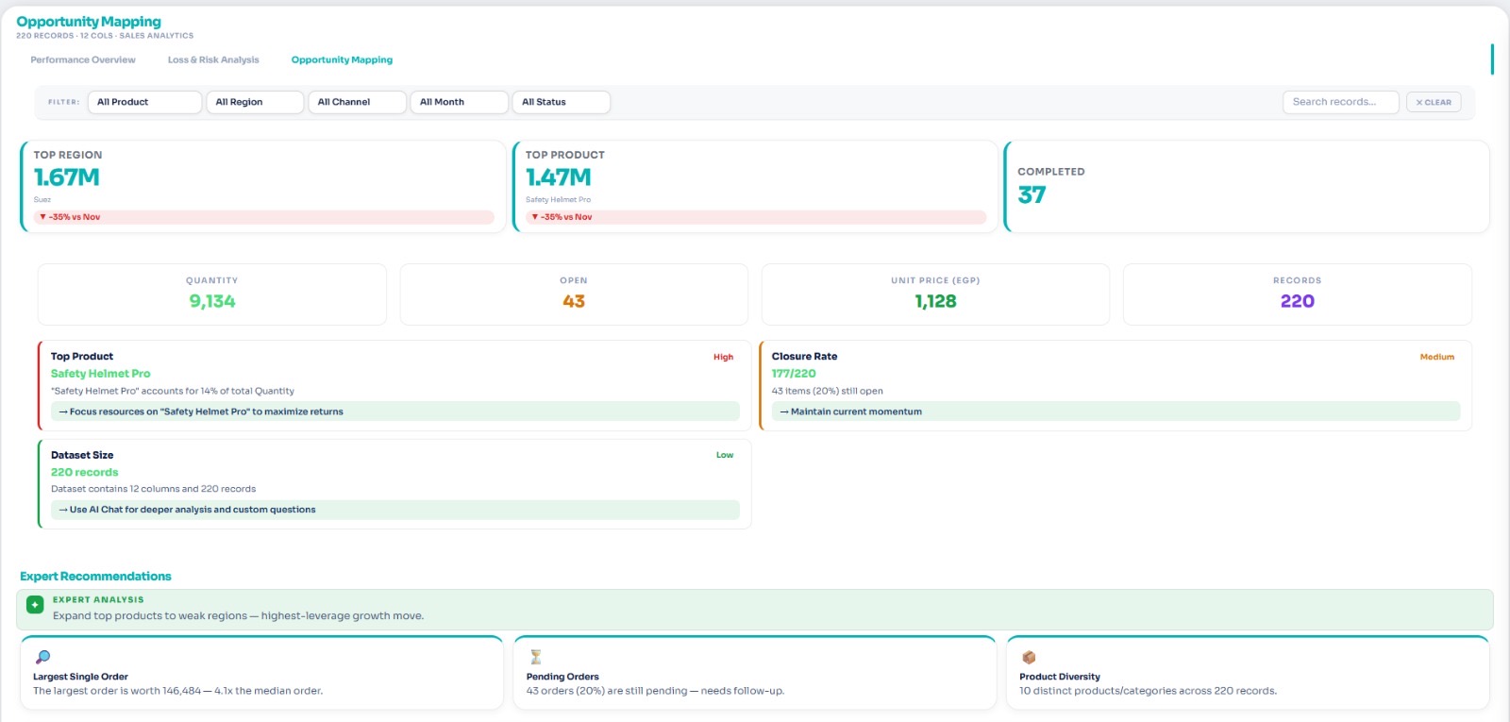This screenshot has width=1510, height=722.
Task: Open the All Month filter dropdown
Action: [459, 102]
